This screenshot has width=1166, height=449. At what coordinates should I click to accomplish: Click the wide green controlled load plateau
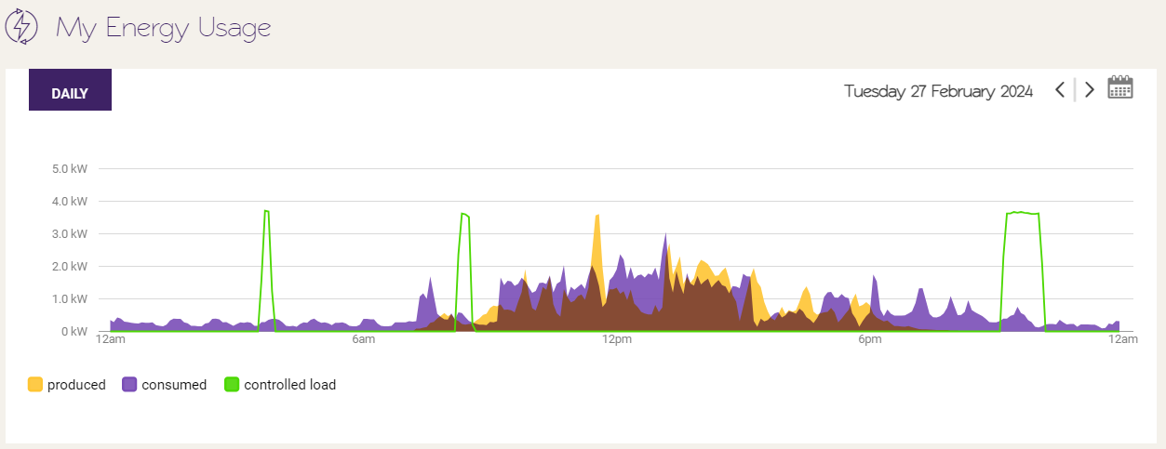click(1022, 214)
